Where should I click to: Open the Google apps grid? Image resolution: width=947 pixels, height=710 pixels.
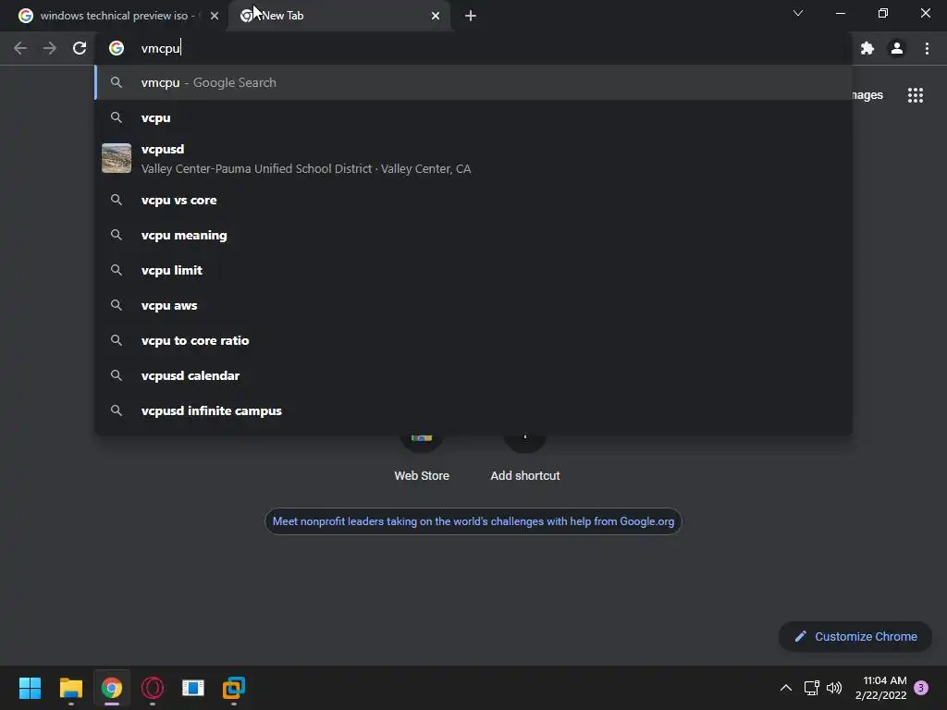click(915, 95)
